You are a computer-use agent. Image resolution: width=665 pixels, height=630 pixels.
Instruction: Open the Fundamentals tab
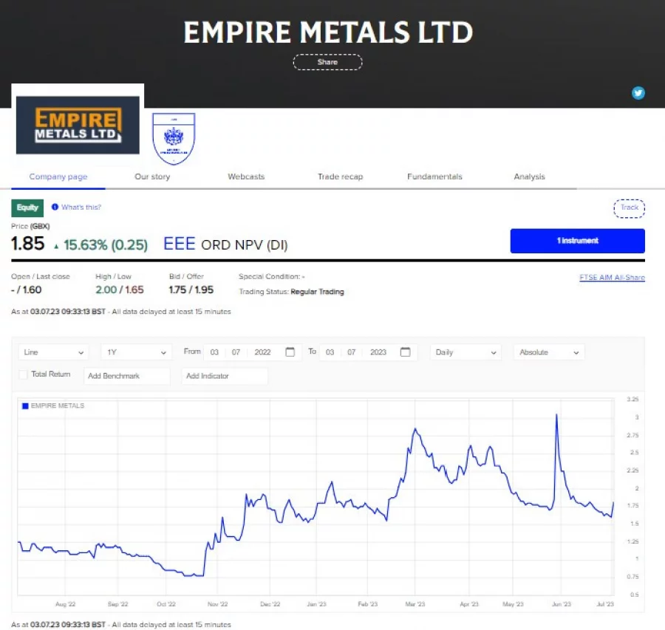[434, 177]
